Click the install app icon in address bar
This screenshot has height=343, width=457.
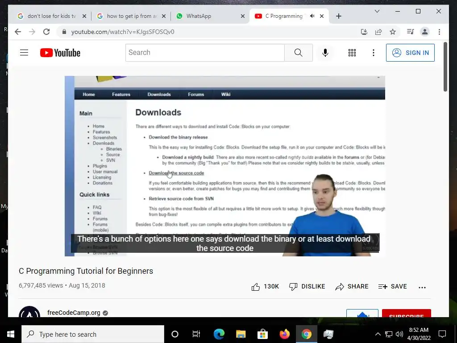364,32
